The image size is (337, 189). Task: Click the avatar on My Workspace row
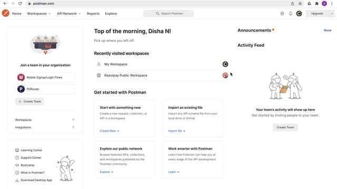(225, 64)
